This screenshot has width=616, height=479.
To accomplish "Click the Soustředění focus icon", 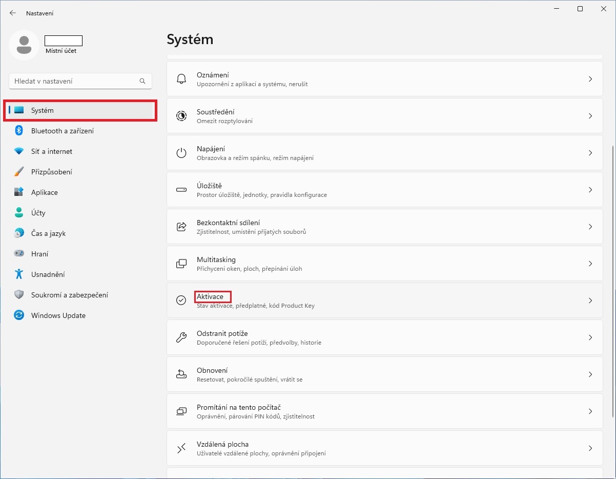I will 181,116.
